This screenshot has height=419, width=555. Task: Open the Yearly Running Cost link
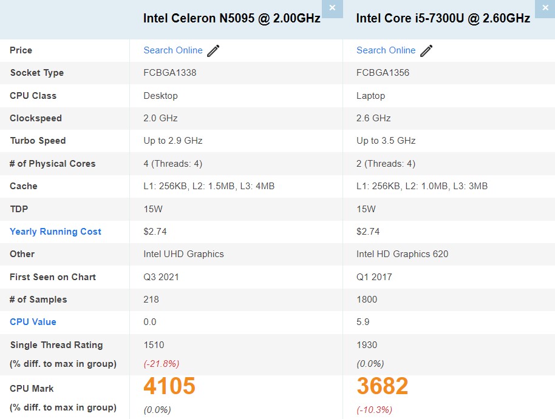click(x=56, y=232)
